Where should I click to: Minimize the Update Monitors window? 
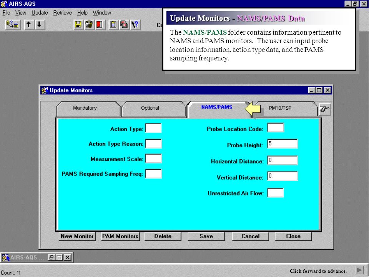(312, 90)
